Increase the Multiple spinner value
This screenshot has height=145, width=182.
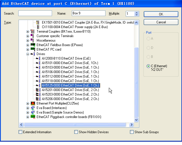(x=137, y=13)
